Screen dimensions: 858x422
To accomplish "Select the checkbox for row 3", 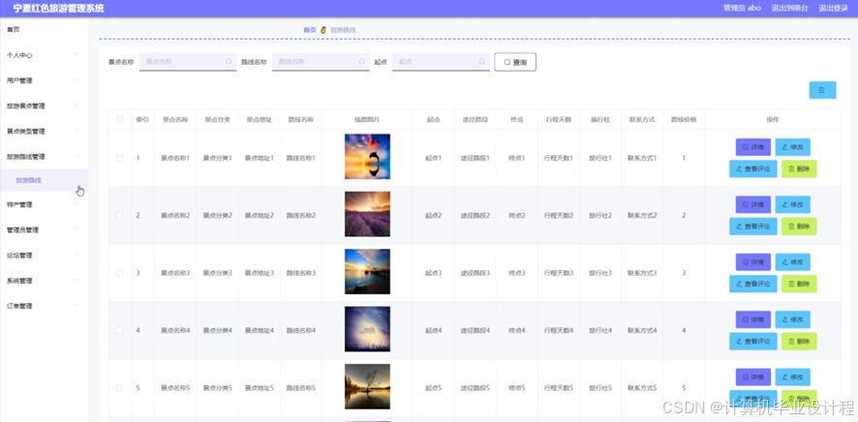I will pyautogui.click(x=119, y=273).
